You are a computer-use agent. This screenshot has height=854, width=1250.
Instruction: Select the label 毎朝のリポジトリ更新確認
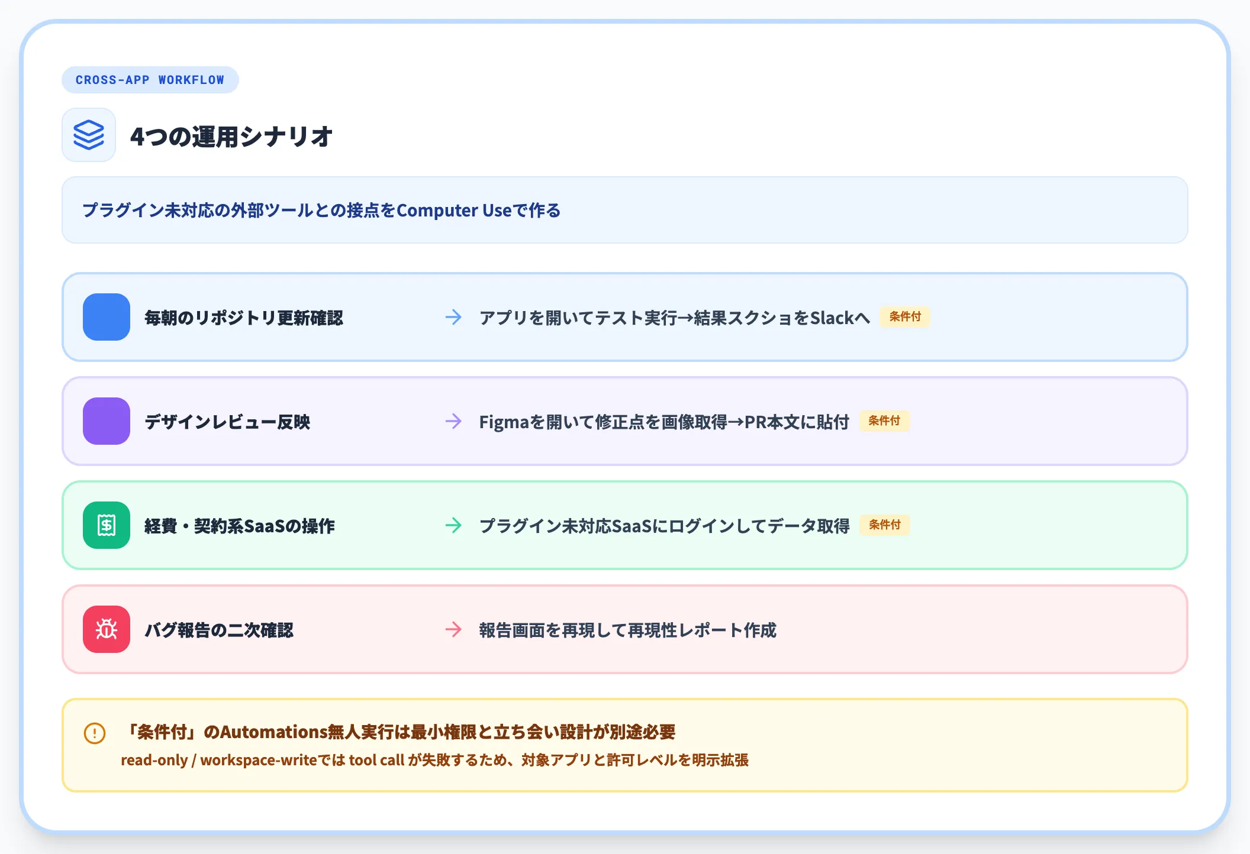click(244, 318)
